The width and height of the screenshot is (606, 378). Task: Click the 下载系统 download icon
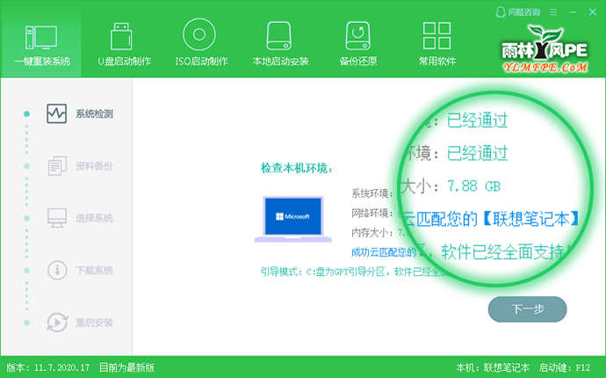click(57, 270)
